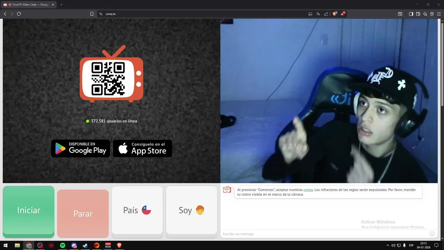Open the EA app from taskbar
The height and width of the screenshot is (250, 444).
(x=96, y=245)
